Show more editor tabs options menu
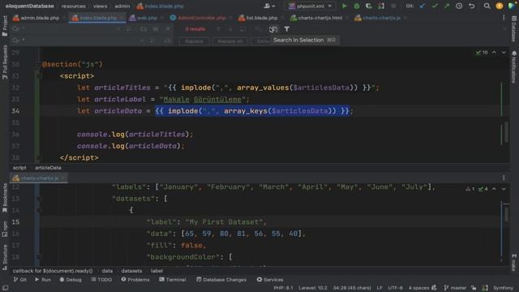 pos(504,18)
